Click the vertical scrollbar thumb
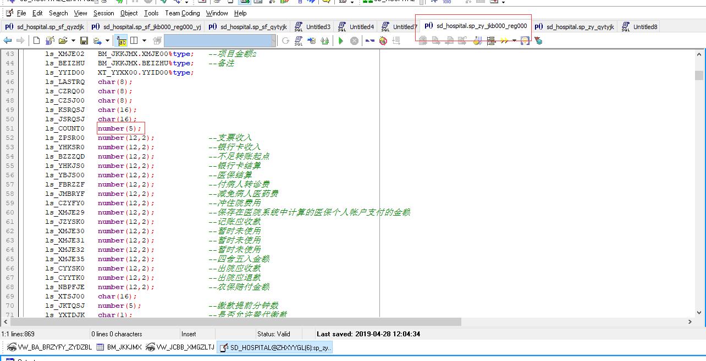 pos(699,75)
